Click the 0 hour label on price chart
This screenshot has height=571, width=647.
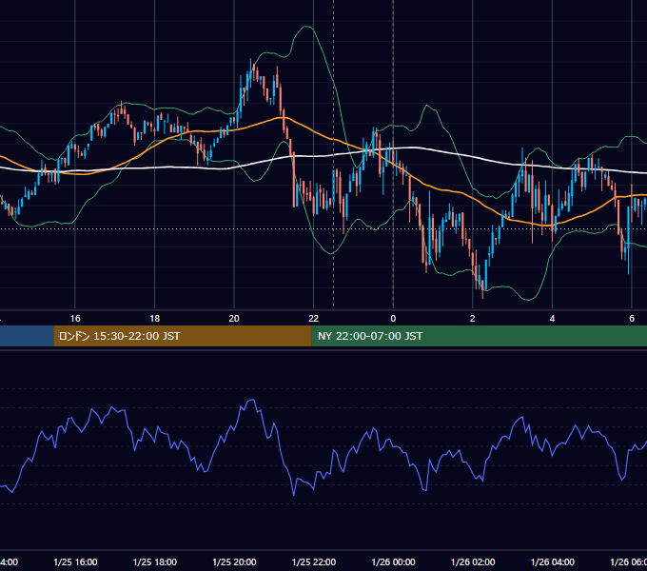point(393,319)
